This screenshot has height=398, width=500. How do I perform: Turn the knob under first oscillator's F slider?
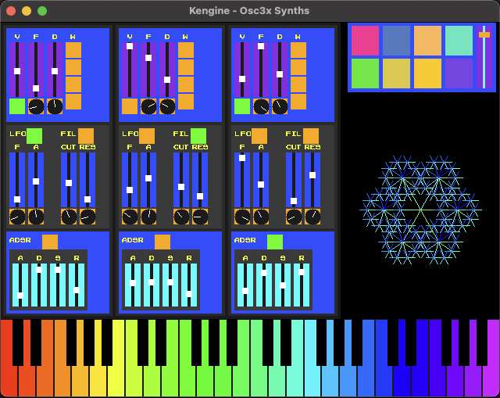point(36,106)
